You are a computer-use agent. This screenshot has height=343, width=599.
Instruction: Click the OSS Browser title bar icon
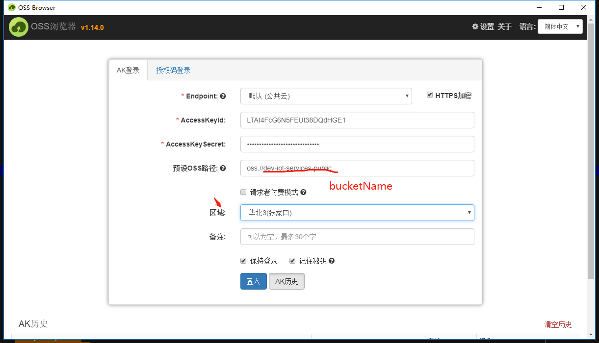(x=11, y=7)
